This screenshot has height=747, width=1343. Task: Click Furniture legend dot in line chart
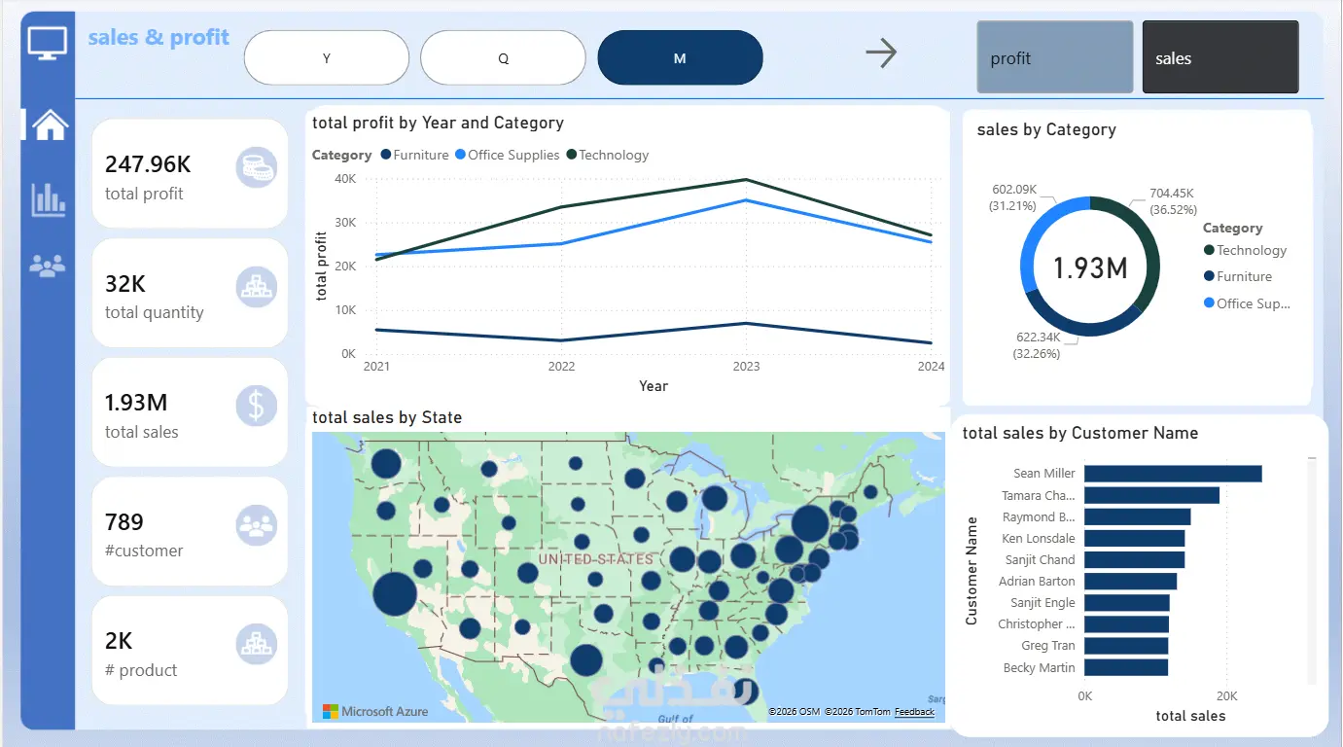[386, 155]
